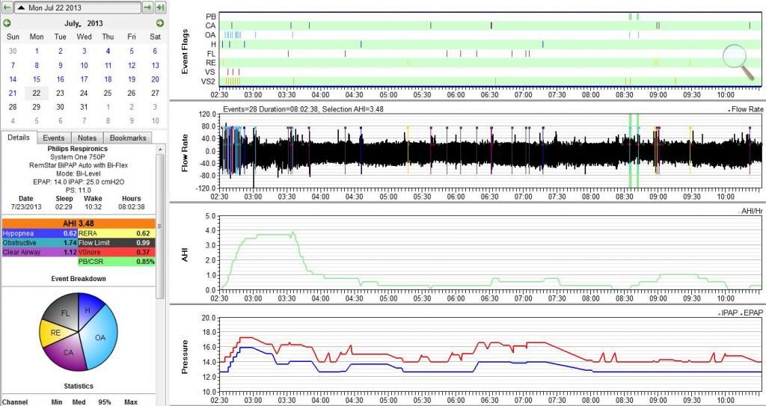
Task: Click the Hypopnea row in AHI table
Action: pyautogui.click(x=39, y=233)
